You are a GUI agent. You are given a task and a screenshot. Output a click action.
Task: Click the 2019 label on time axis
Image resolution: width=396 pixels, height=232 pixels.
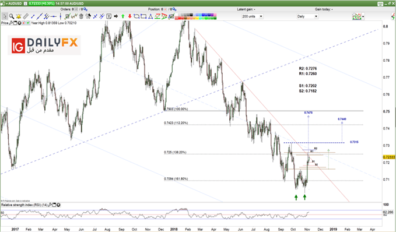coord(333,229)
